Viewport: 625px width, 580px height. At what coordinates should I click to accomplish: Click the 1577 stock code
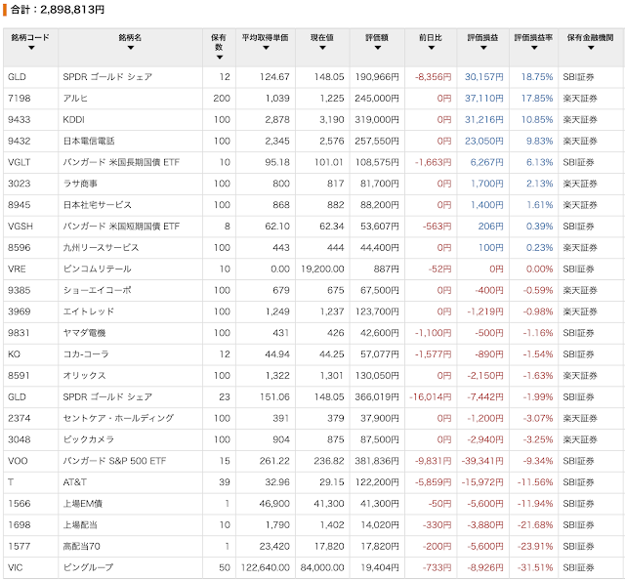pos(20,547)
